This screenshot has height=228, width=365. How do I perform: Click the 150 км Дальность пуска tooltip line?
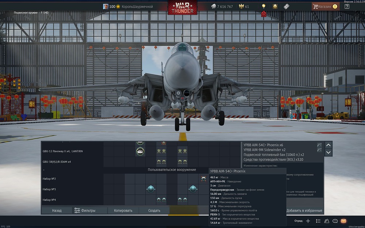click(x=226, y=198)
